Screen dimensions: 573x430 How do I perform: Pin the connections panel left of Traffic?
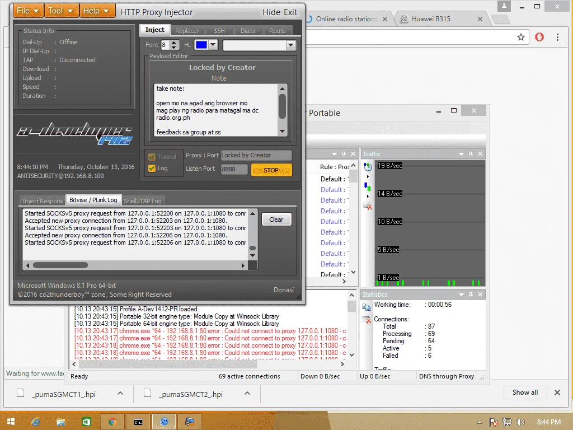coord(344,154)
